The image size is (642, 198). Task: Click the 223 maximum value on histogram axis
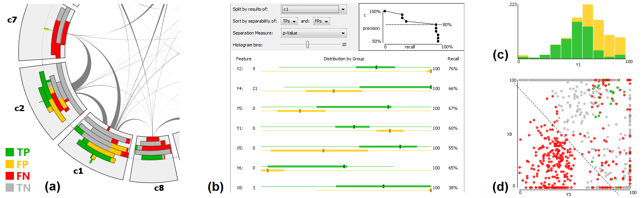[x=513, y=4]
